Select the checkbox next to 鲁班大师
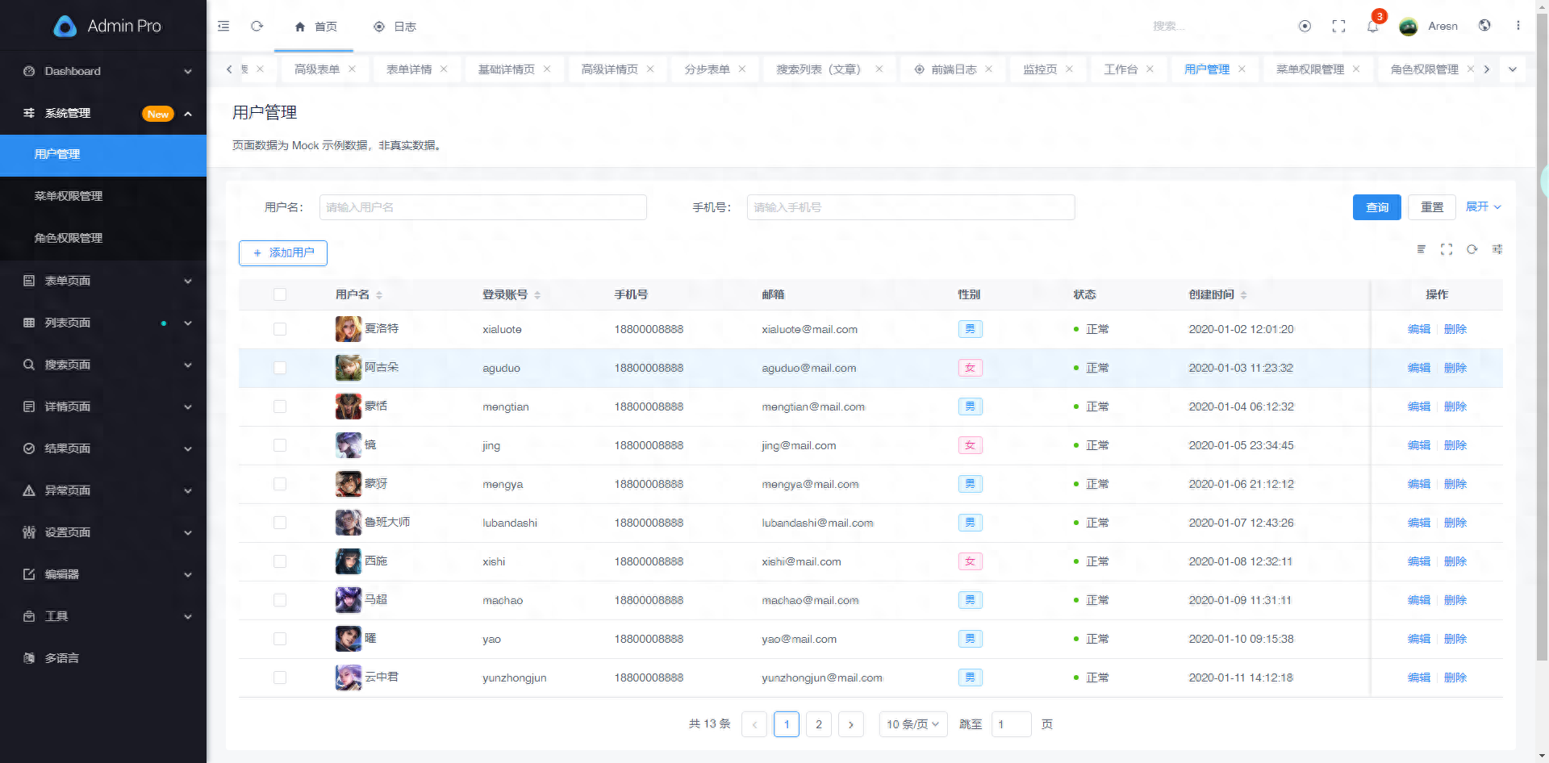This screenshot has width=1549, height=763. tap(280, 523)
